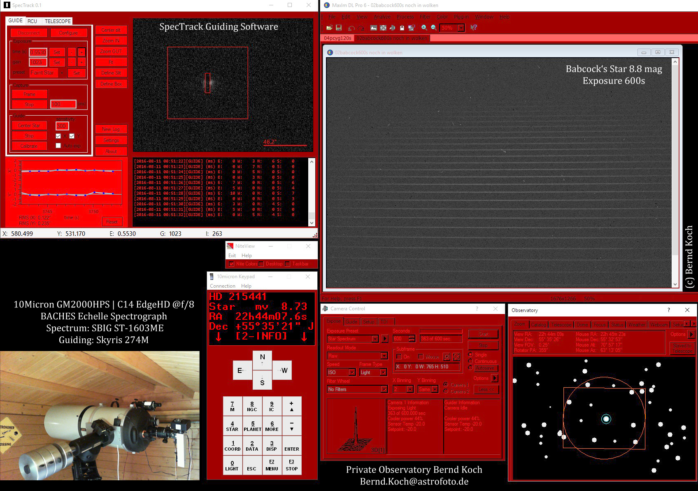The width and height of the screenshot is (698, 491).
Task: Click the Define Slit button
Action: tap(111, 73)
